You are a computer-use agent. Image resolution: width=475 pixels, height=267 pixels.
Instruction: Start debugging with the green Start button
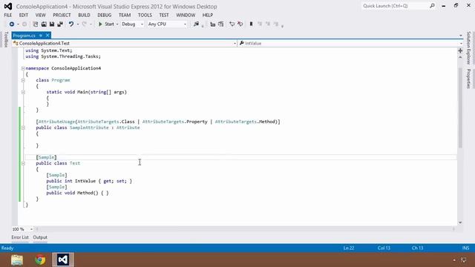106,24
